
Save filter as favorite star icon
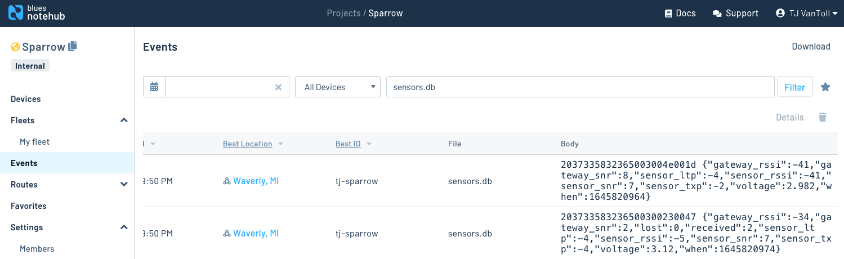[825, 87]
